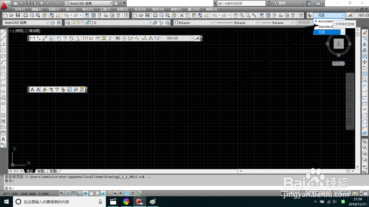This screenshot has width=369, height=207.
Task: Click Multiline Text icon on floating text toolbar
Action: 32,90
